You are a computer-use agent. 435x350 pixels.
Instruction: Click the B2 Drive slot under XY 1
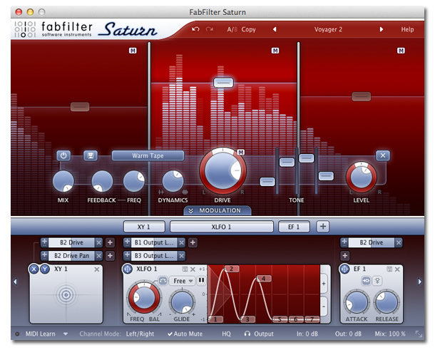coord(71,242)
